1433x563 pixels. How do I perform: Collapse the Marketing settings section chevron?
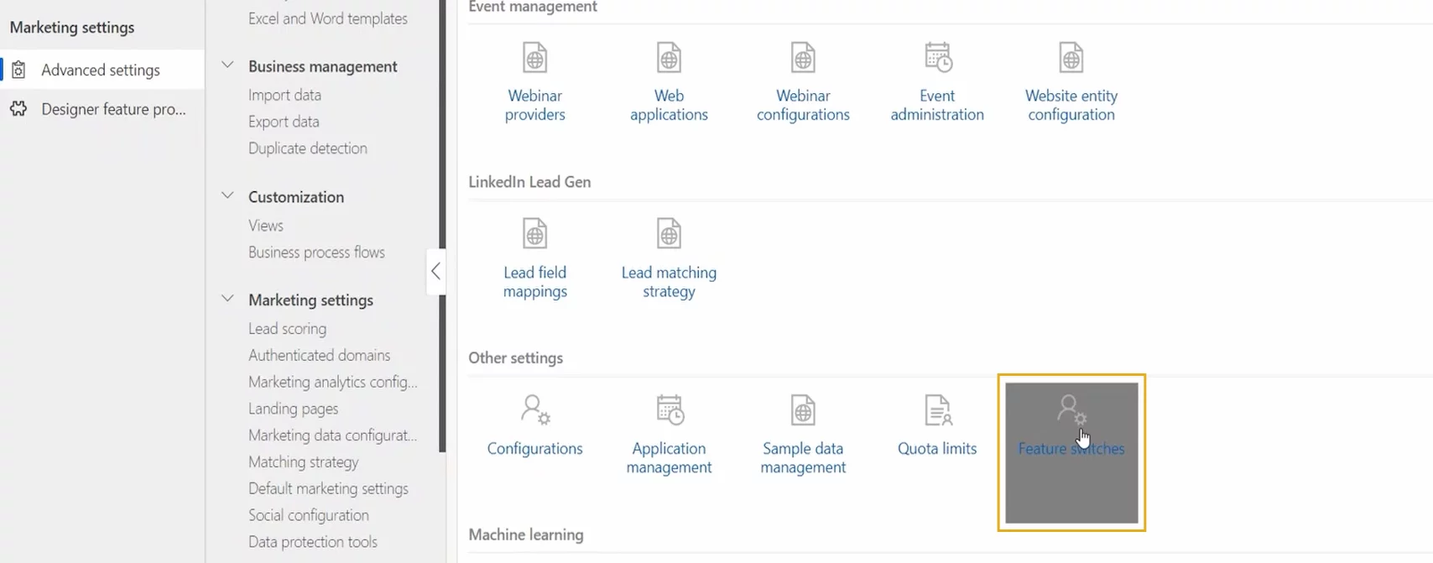[x=227, y=300]
